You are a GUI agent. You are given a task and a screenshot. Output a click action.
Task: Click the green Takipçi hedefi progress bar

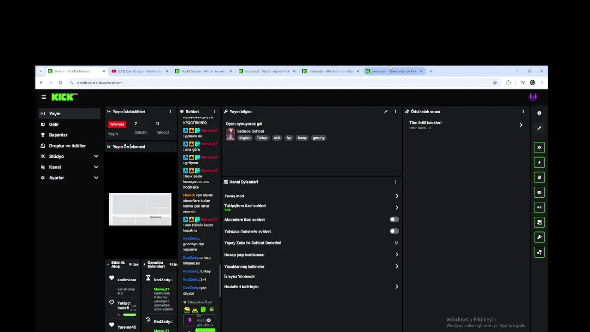(129, 314)
